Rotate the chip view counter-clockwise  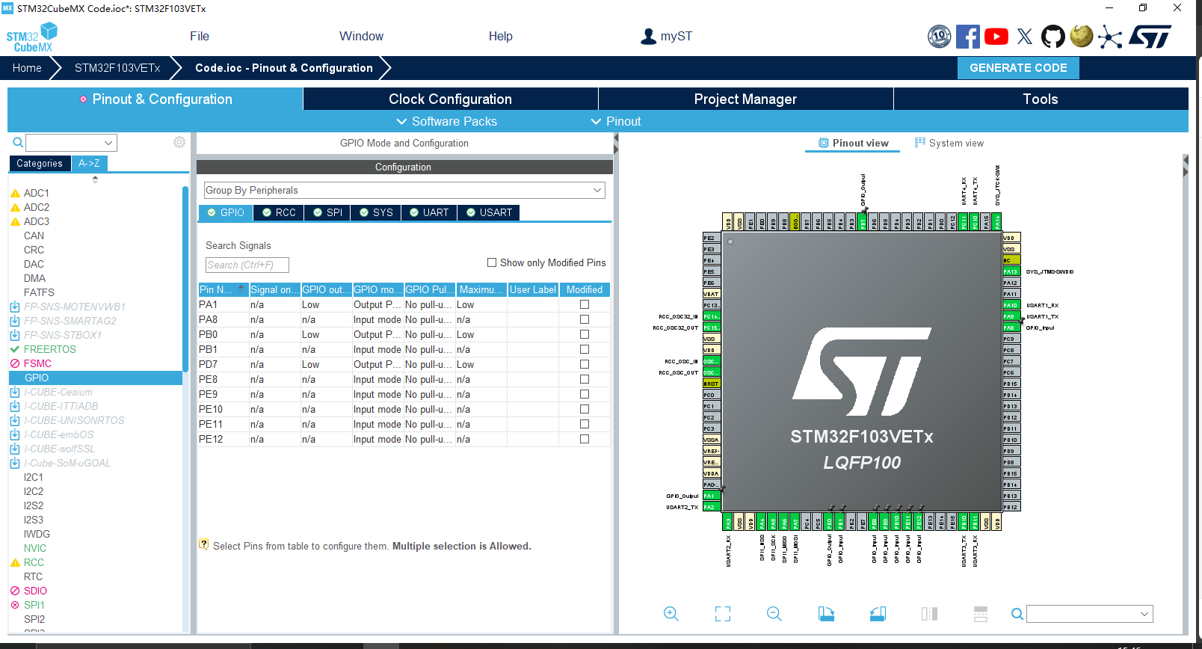(x=878, y=614)
